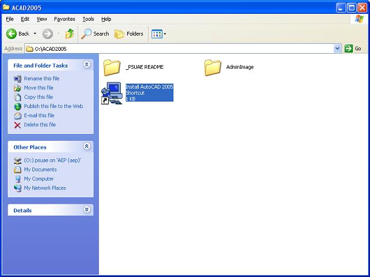Click the Go button arrow

348,48
